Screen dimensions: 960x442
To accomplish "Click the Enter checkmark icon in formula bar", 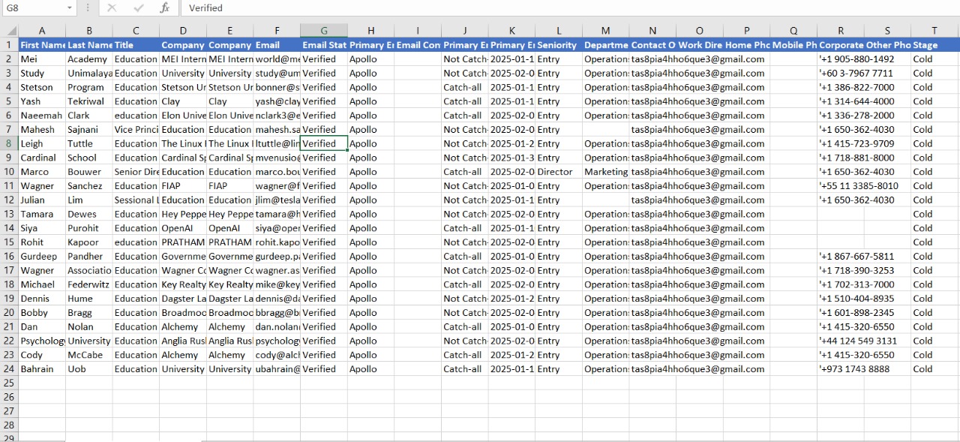I will point(139,8).
